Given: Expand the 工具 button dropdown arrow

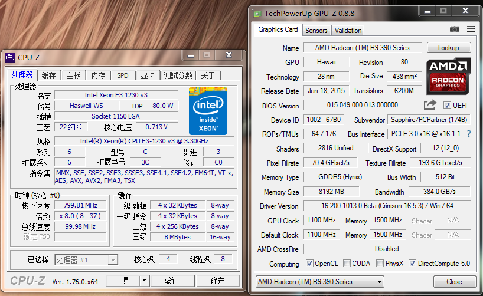Looking at the screenshot, I should (144, 281).
